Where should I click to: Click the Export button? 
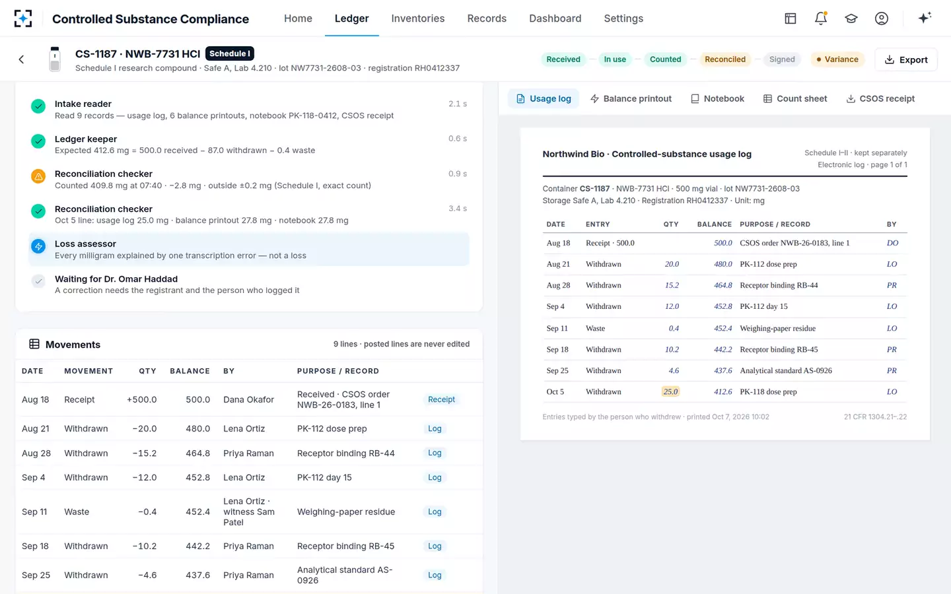click(x=906, y=59)
